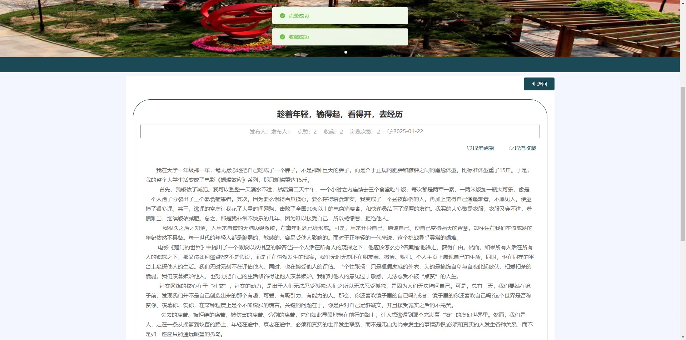Click the 点赞：2 like count
This screenshot has height=340, width=686.
click(x=307, y=132)
